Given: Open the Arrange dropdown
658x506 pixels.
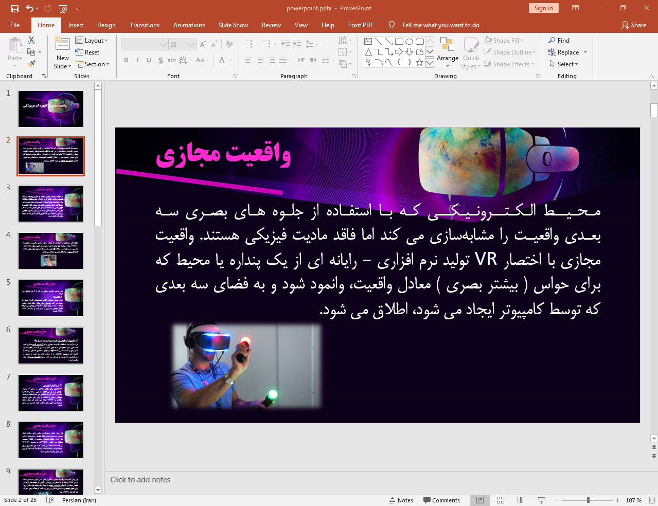Looking at the screenshot, I should coord(447,52).
